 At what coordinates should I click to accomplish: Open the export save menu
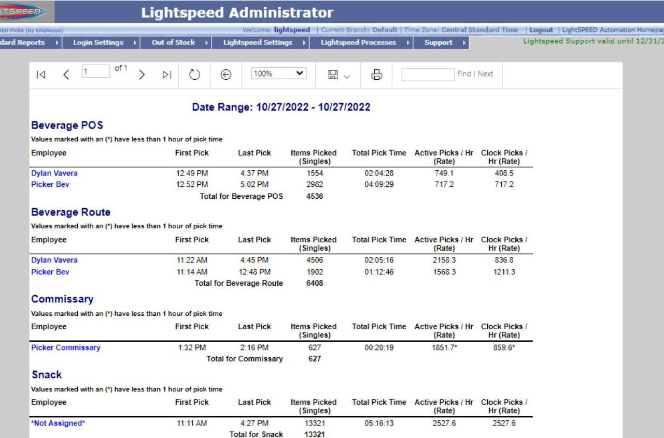[338, 75]
